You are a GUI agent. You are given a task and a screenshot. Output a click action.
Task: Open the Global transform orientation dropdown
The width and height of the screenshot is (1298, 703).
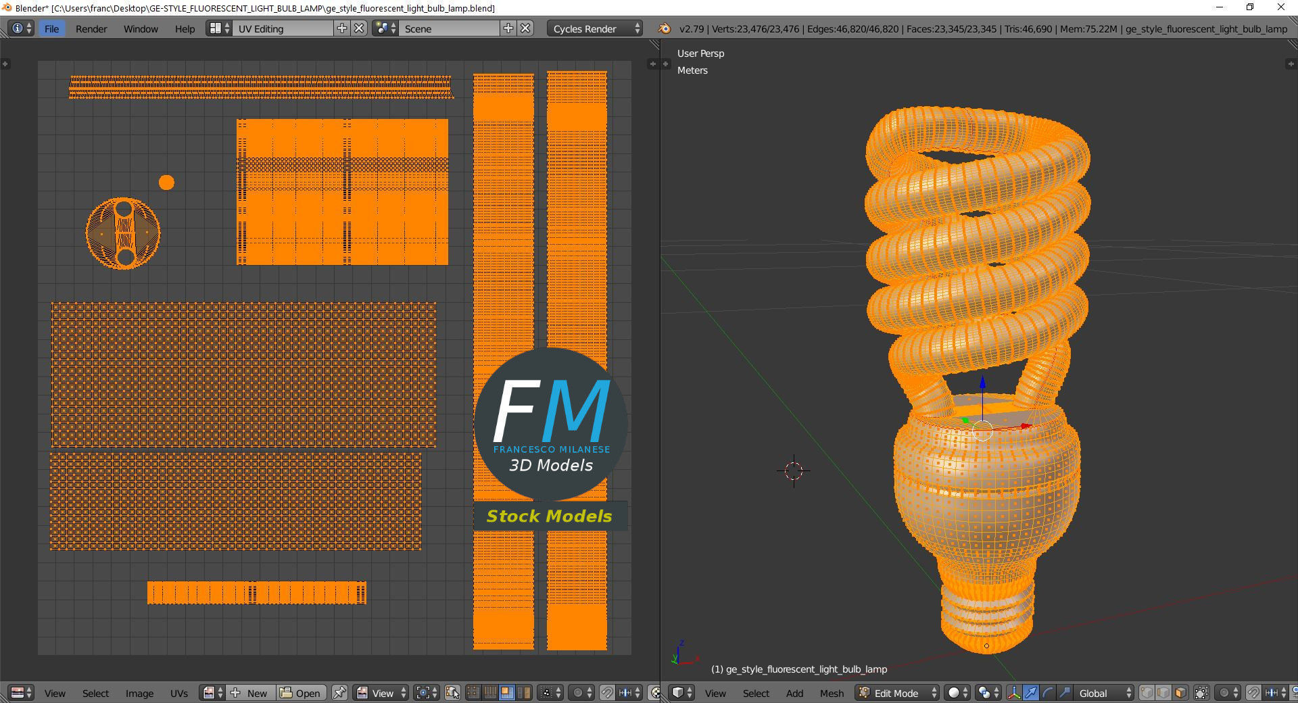[x=1104, y=693]
